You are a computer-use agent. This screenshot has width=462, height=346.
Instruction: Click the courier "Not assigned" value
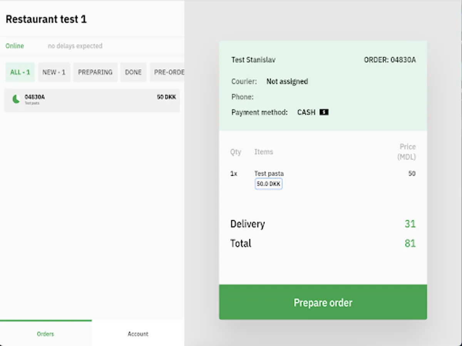(x=287, y=82)
